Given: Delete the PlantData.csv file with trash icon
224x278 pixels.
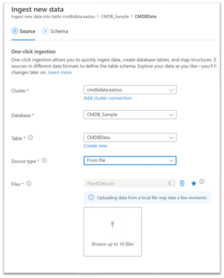Looking at the screenshot, I should (x=182, y=183).
